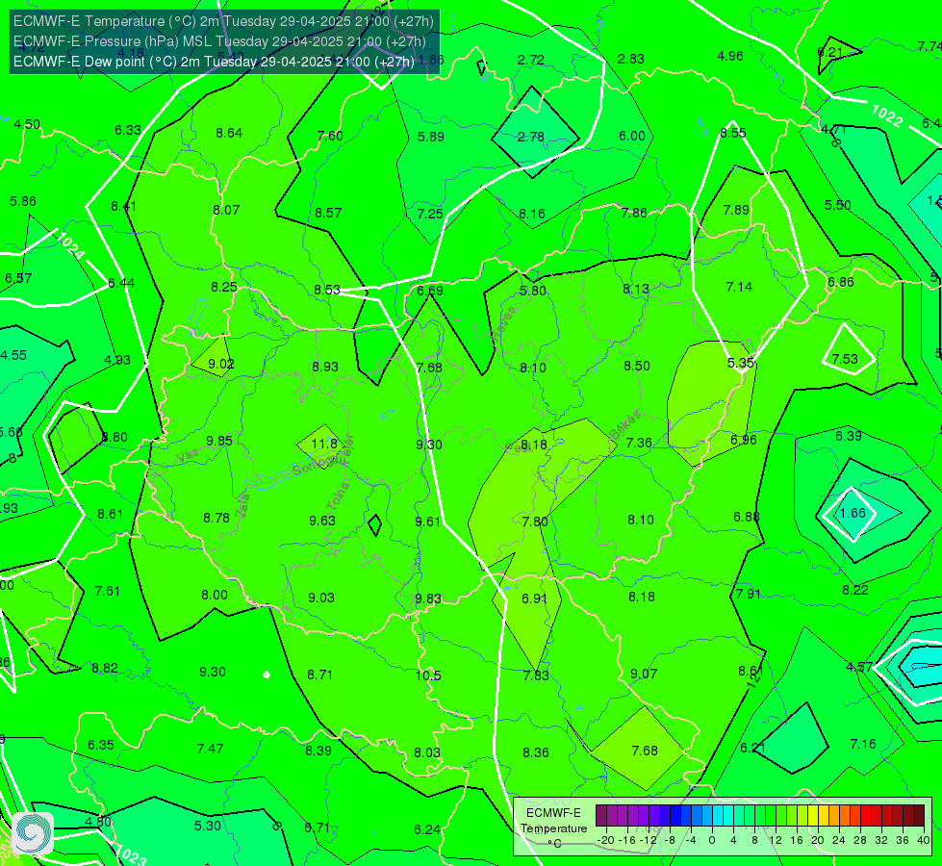Click the 8.53 temperature value
Image resolution: width=942 pixels, height=866 pixels.
327,291
